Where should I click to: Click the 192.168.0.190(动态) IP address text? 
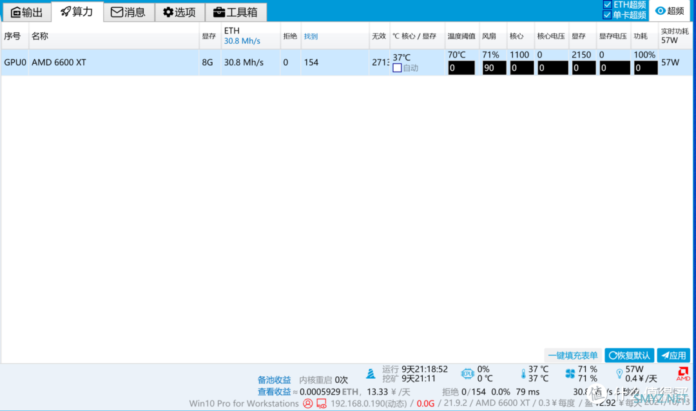coord(369,403)
